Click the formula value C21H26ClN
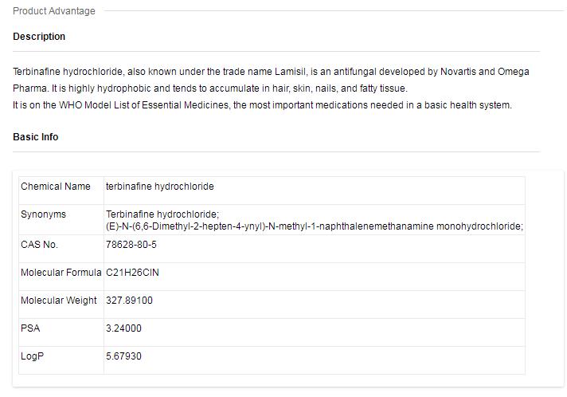The image size is (567, 397). pos(133,273)
